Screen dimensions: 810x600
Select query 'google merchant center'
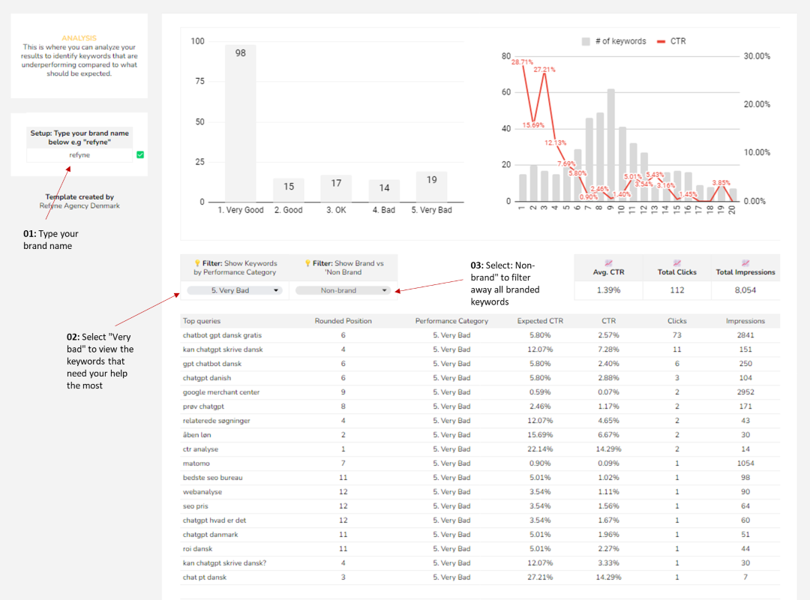221,392
